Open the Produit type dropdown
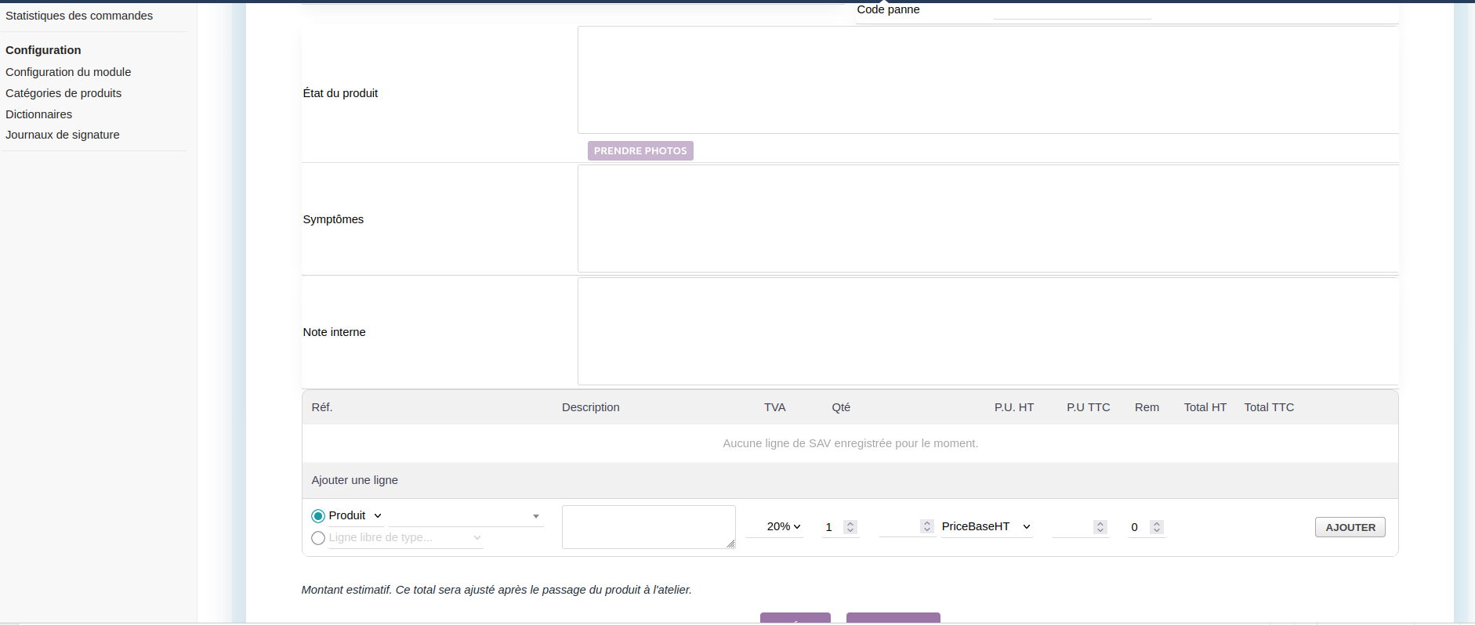The width and height of the screenshot is (1475, 625). point(378,516)
